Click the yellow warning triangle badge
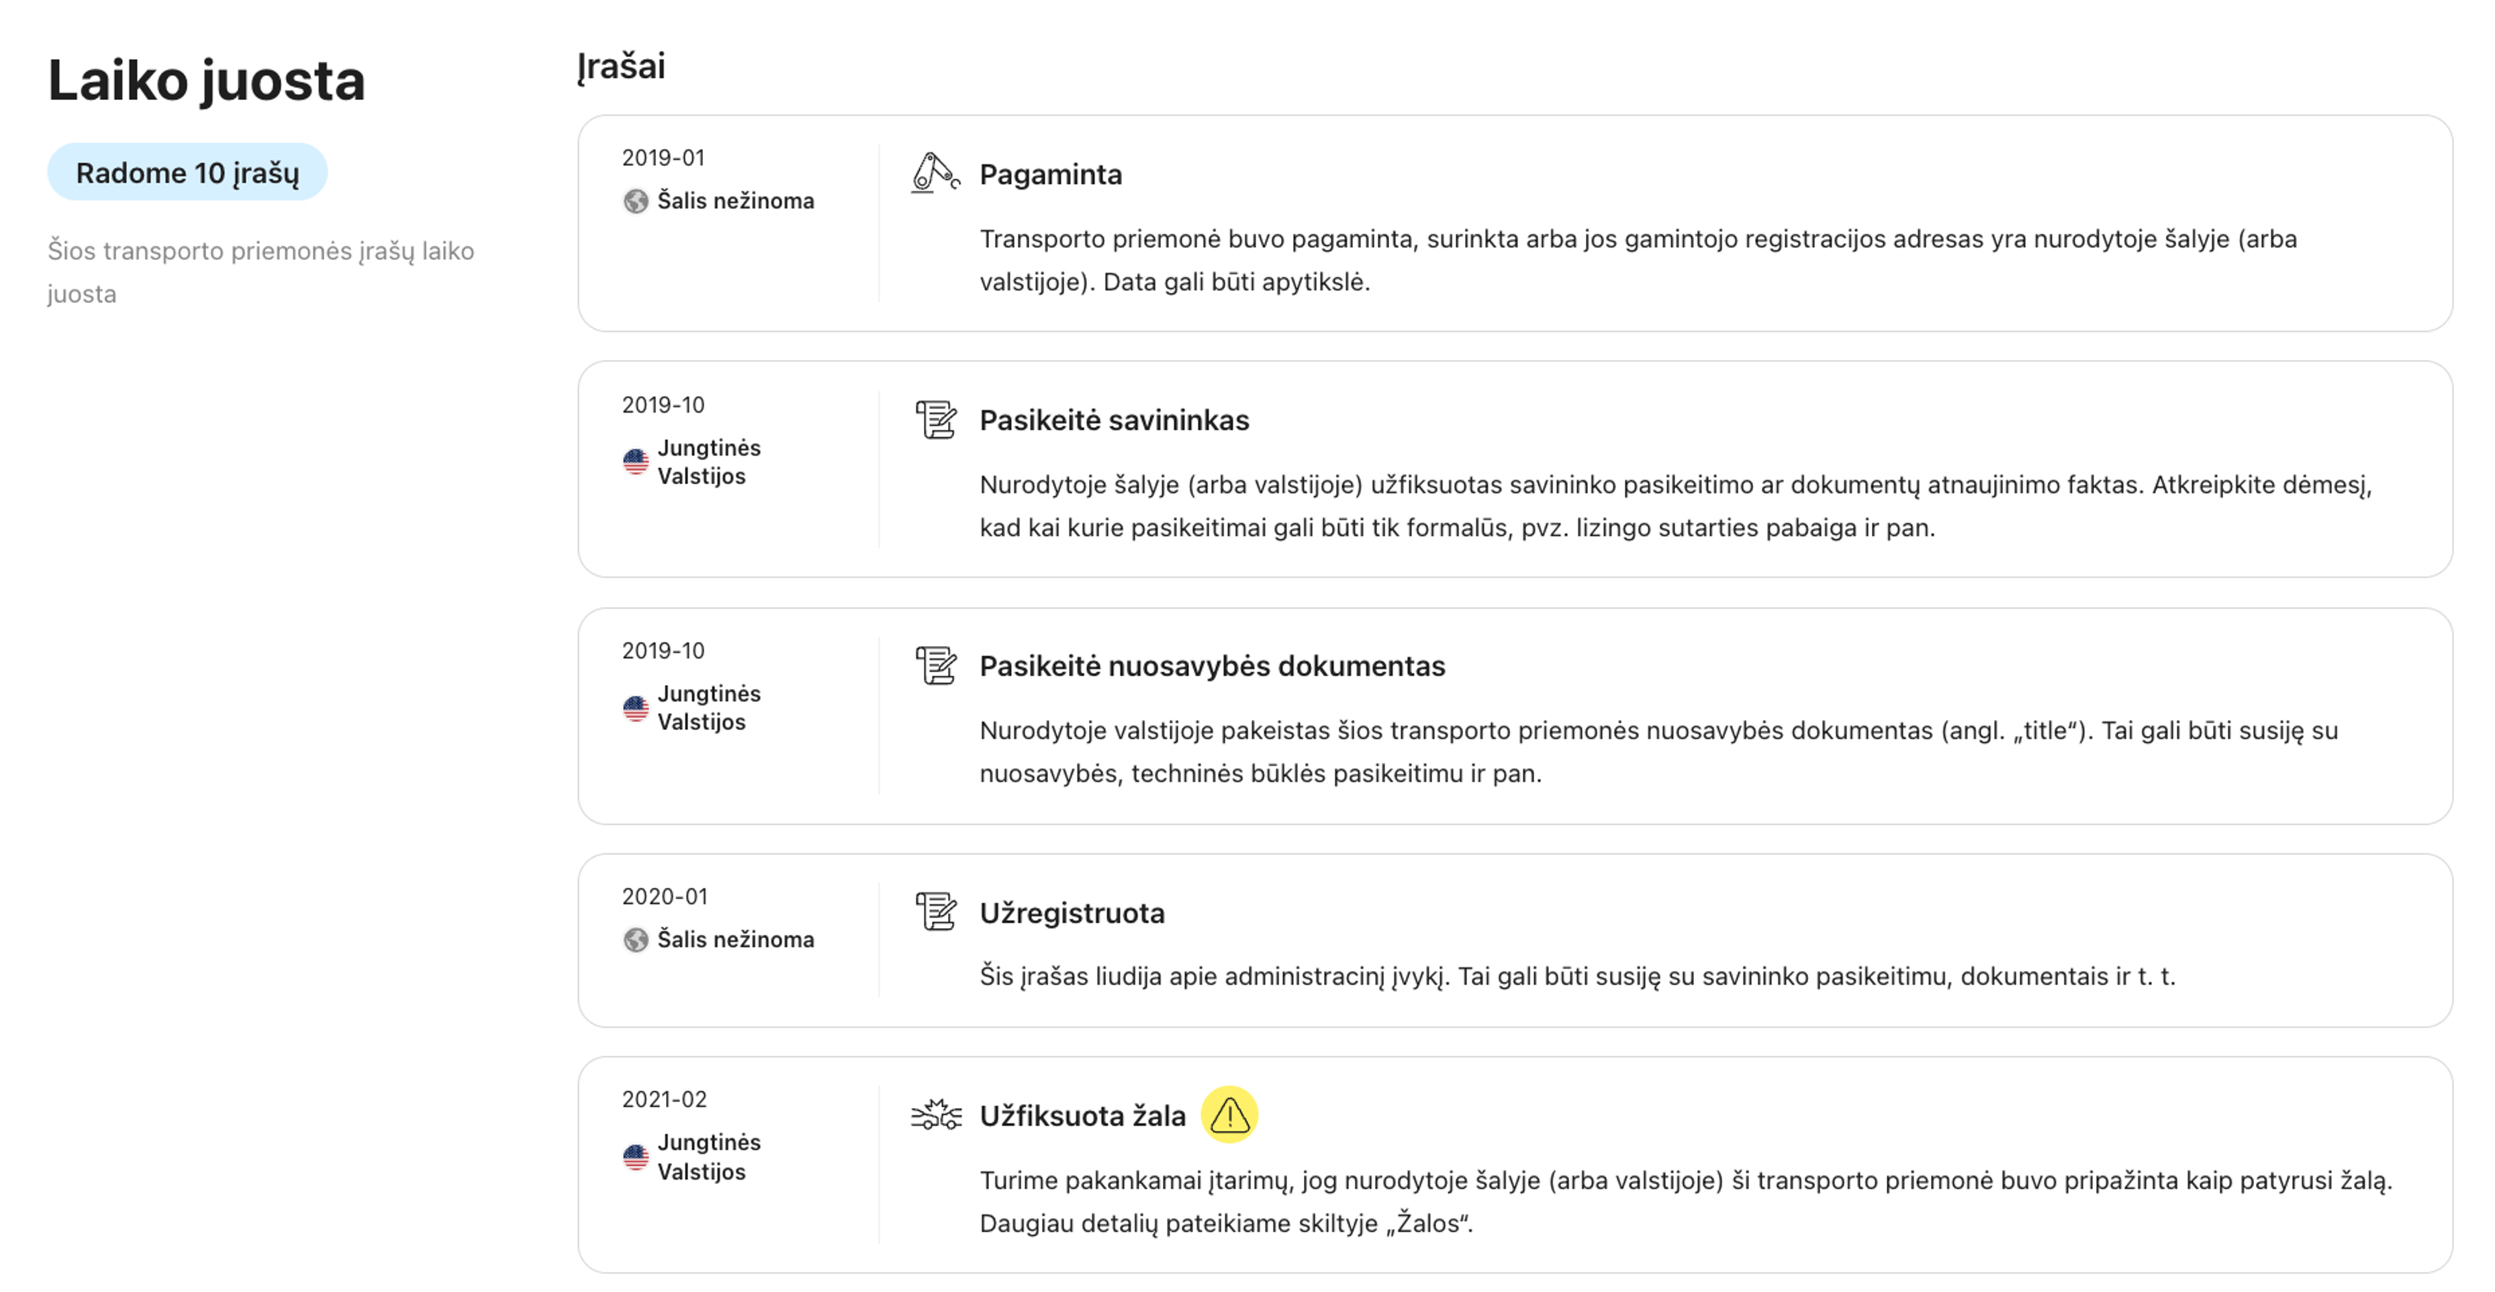 click(x=1229, y=1115)
